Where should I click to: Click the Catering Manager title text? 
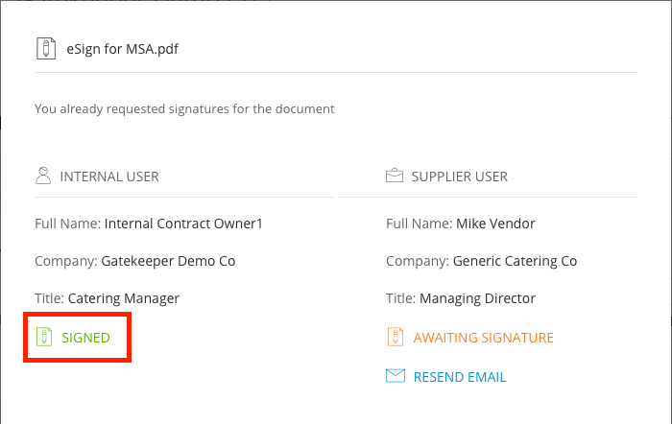124,298
